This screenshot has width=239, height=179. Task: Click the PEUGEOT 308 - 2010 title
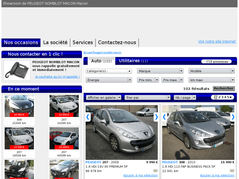click(x=179, y=162)
